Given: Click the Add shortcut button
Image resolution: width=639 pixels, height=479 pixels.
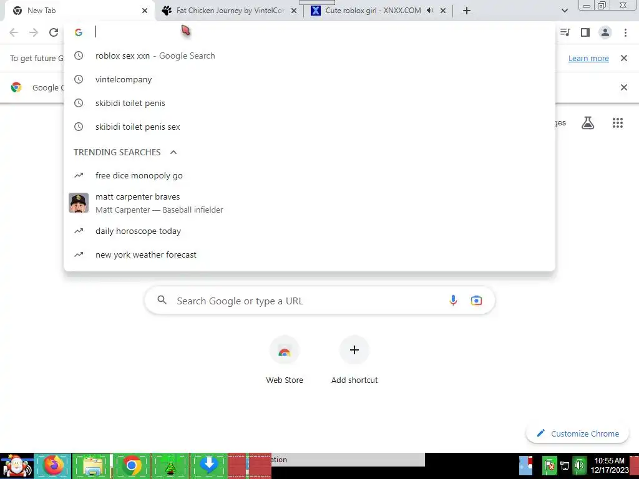Looking at the screenshot, I should [x=354, y=360].
